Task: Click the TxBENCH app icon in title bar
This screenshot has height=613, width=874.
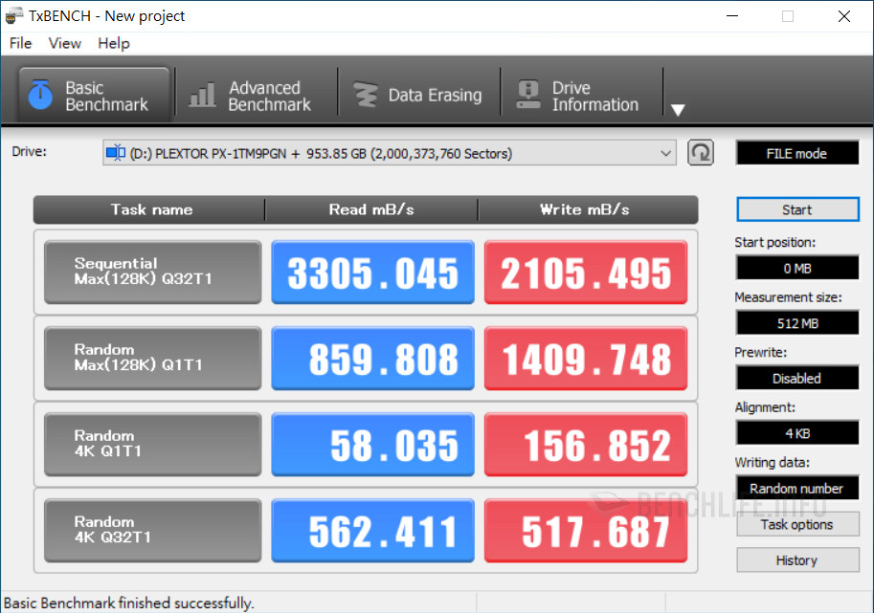Action: [x=14, y=16]
